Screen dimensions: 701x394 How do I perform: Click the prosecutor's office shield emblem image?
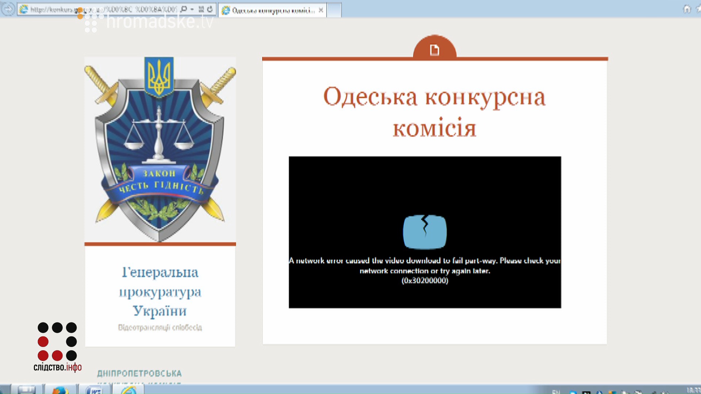coord(160,149)
